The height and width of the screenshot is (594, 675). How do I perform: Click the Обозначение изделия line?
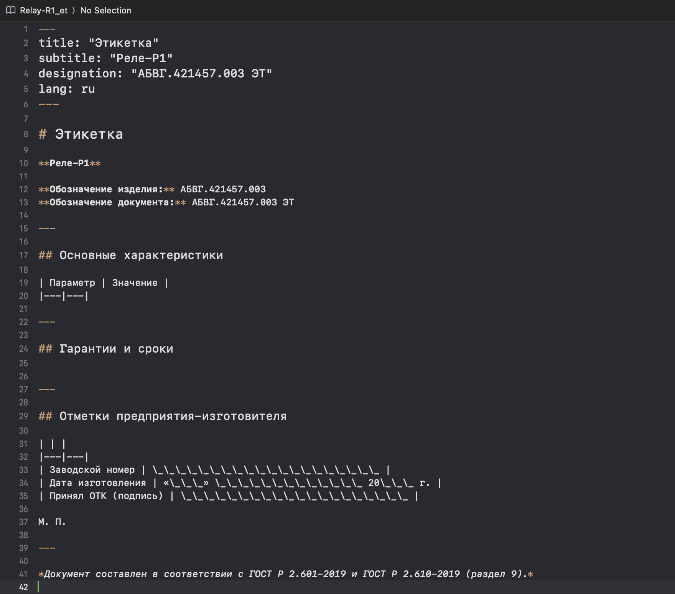[152, 189]
